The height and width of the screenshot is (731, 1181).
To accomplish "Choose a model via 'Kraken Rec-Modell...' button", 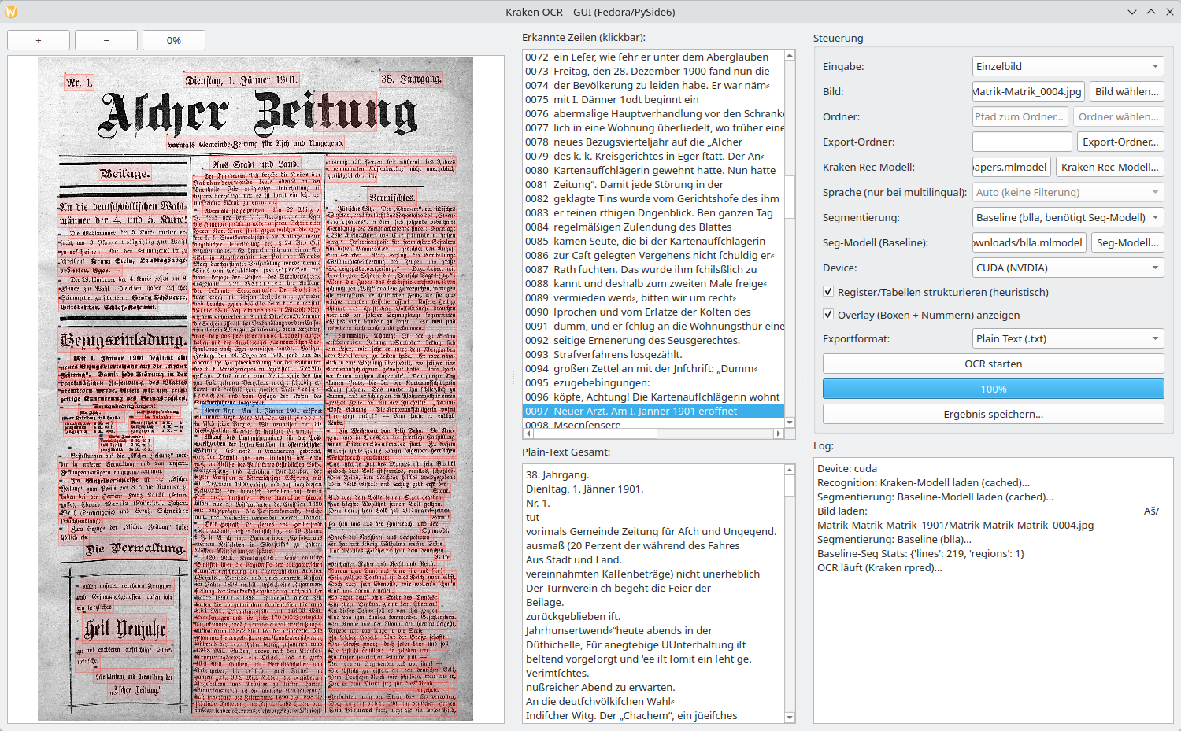I will 1110,167.
